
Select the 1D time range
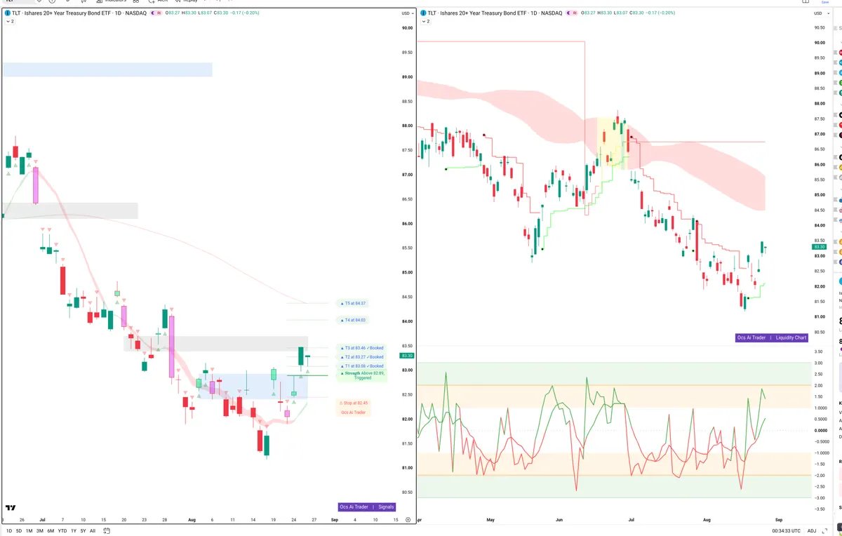pos(9,531)
